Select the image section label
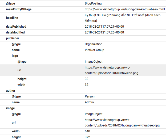Screen dimensions: 166x140 coord(10,108)
